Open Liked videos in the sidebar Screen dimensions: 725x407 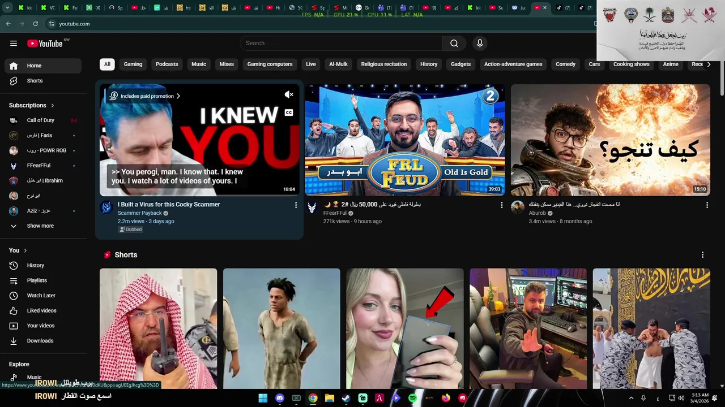tap(43, 310)
